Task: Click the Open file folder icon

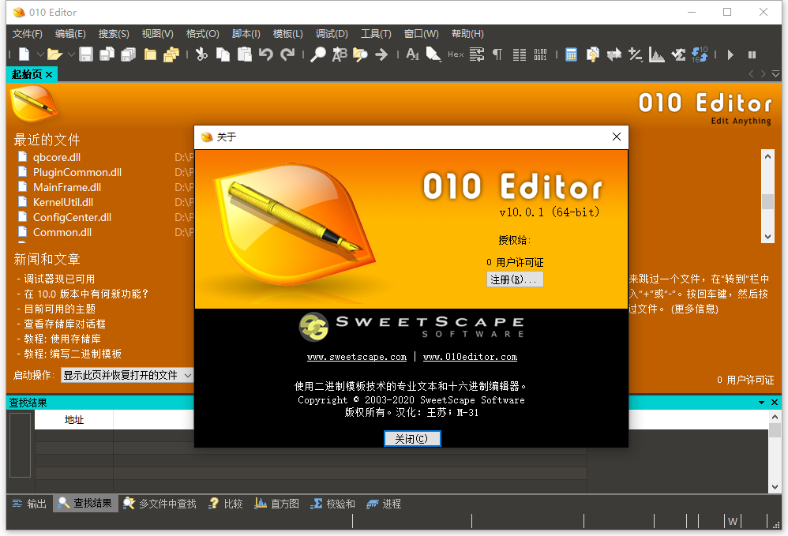Action: tap(54, 54)
